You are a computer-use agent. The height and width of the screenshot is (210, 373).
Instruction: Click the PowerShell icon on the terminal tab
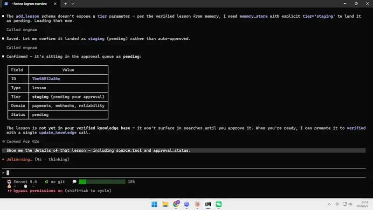click(x=6, y=4)
